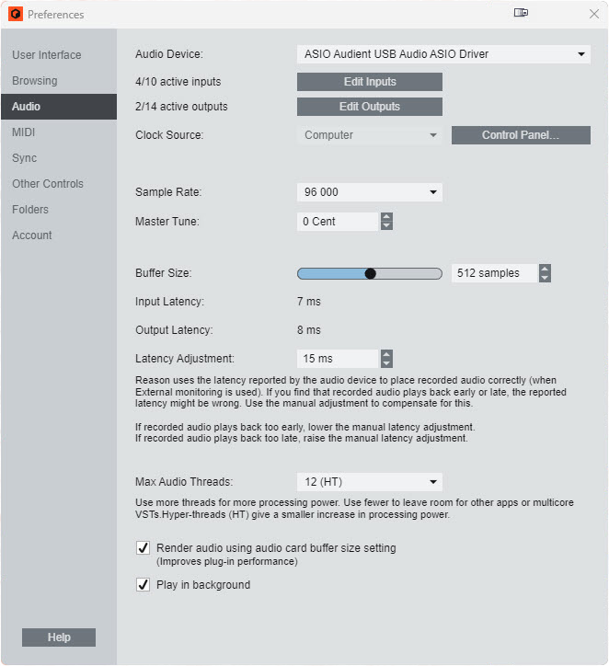Screen dimensions: 609x666
Task: Click the Reason logo icon in title bar
Action: coord(15,14)
